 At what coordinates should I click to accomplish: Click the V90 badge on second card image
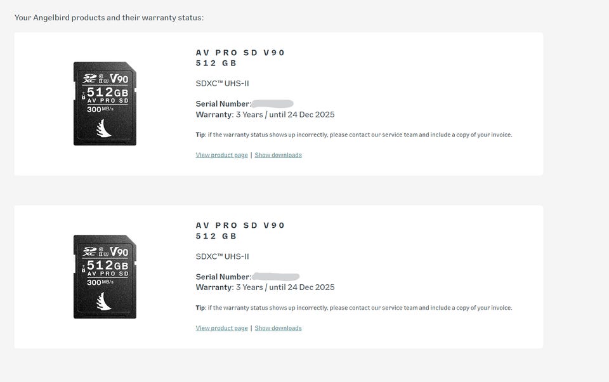(119, 252)
